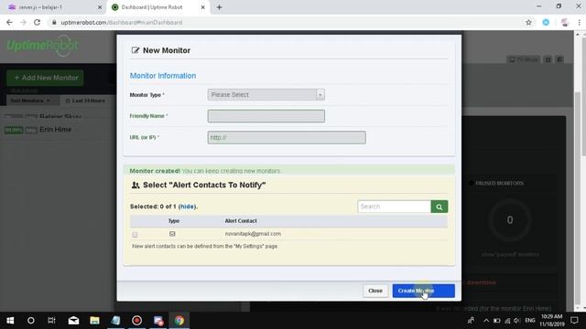This screenshot has width=586, height=329.
Task: Open network settings in tray
Action: tap(507, 321)
